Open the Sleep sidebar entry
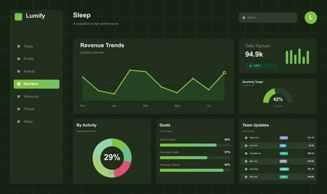 [37, 121]
